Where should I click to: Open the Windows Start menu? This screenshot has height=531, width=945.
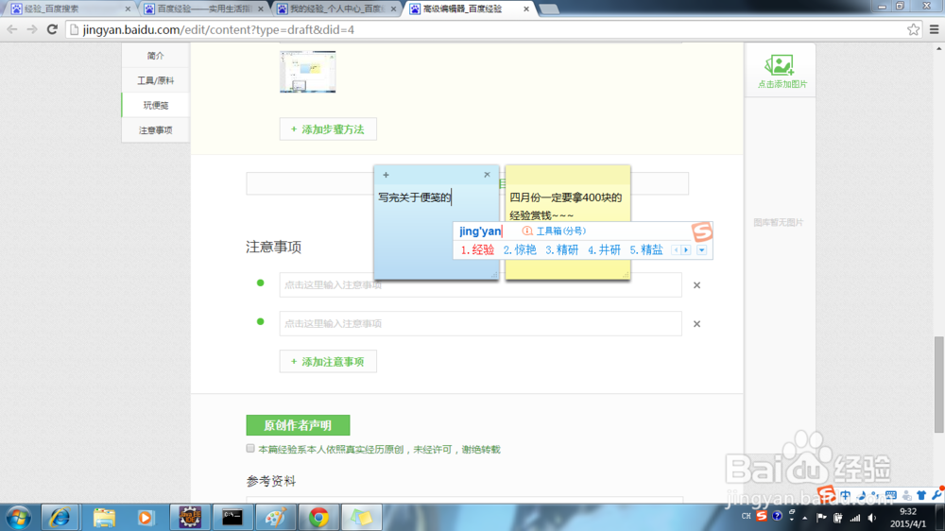pos(18,518)
